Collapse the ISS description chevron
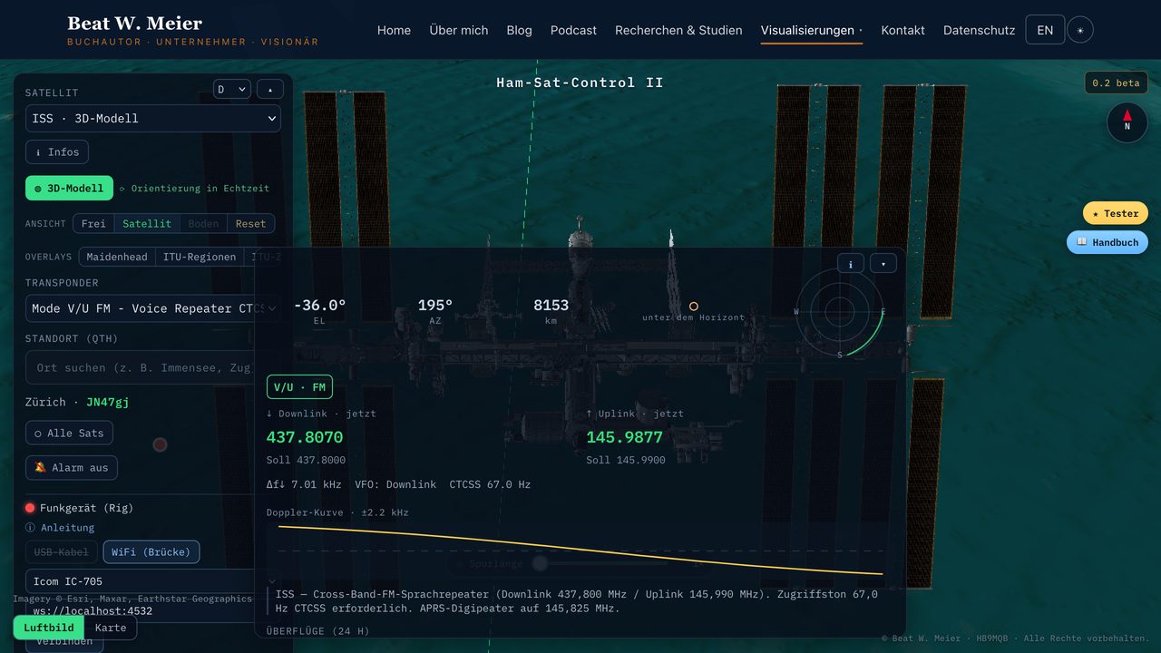This screenshot has width=1161, height=653. pos(272,581)
